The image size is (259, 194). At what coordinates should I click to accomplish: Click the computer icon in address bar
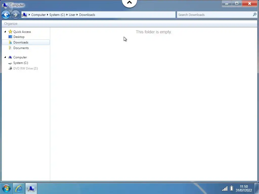click(x=25, y=15)
